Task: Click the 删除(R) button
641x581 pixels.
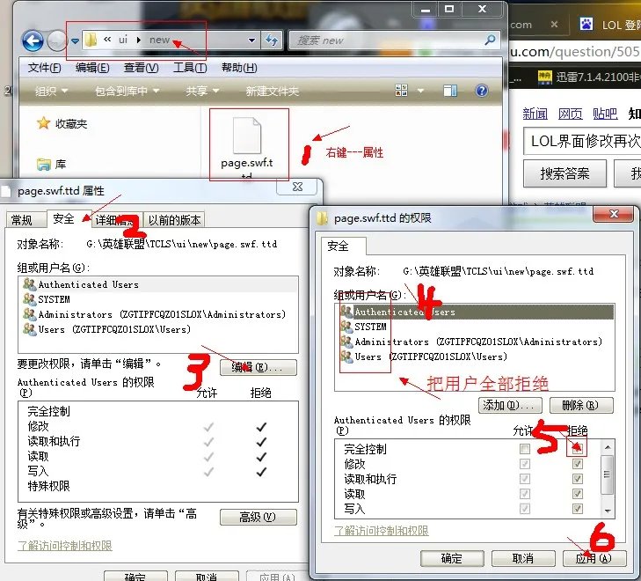Action: (581, 406)
